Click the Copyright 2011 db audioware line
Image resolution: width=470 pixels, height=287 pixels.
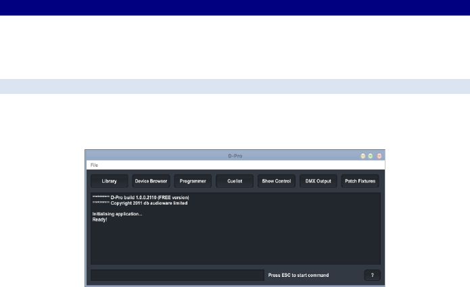click(140, 203)
